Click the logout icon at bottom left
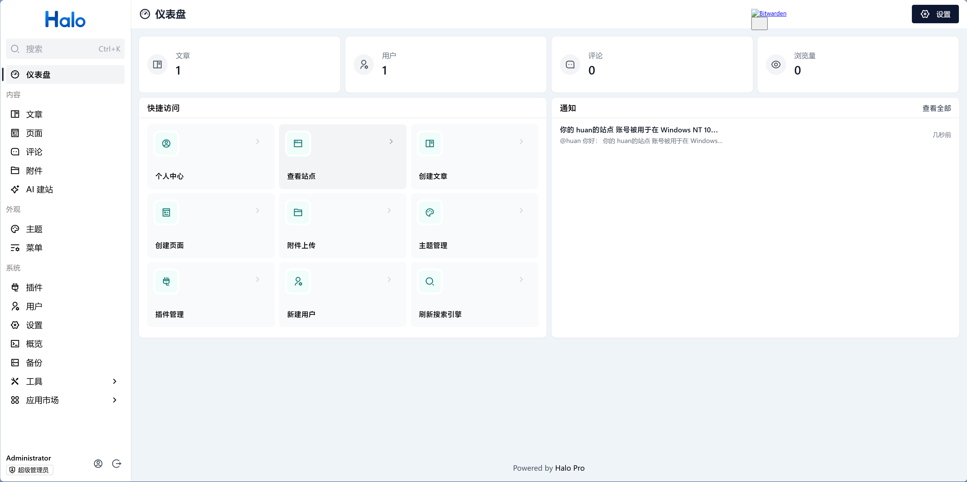The image size is (967, 482). (x=117, y=464)
